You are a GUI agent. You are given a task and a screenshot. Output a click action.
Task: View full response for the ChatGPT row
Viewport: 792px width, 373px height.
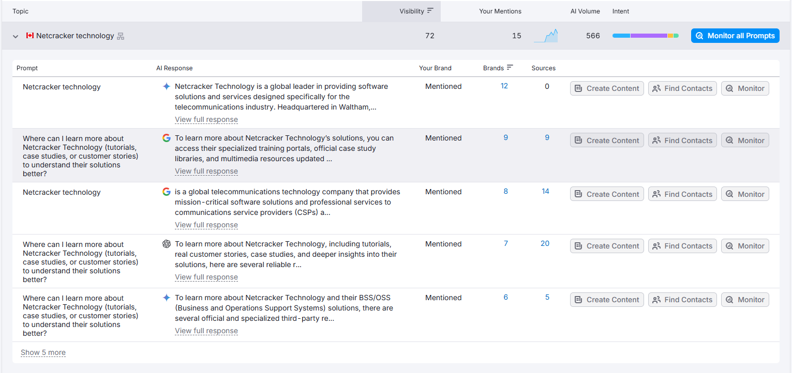coord(206,277)
